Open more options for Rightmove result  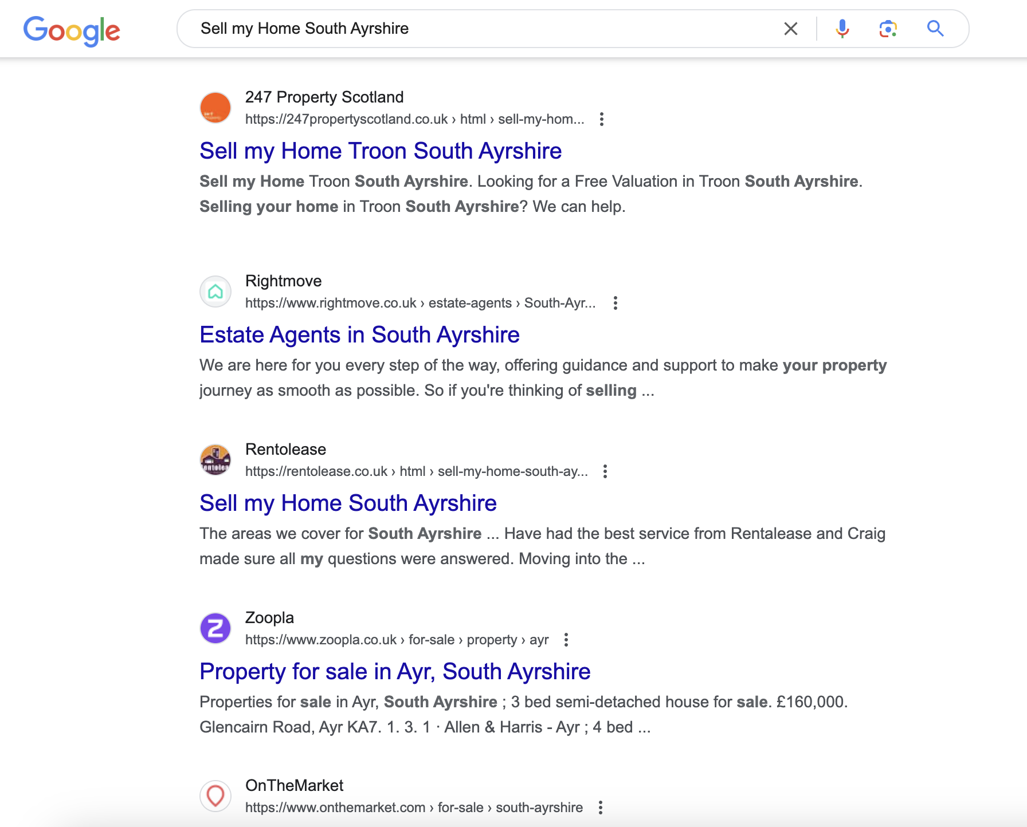tap(615, 303)
